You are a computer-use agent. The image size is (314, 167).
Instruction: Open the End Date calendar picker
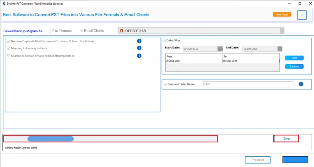tap(280, 49)
